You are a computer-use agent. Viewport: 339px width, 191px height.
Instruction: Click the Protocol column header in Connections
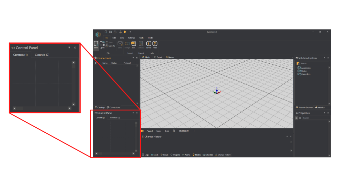pos(127,63)
